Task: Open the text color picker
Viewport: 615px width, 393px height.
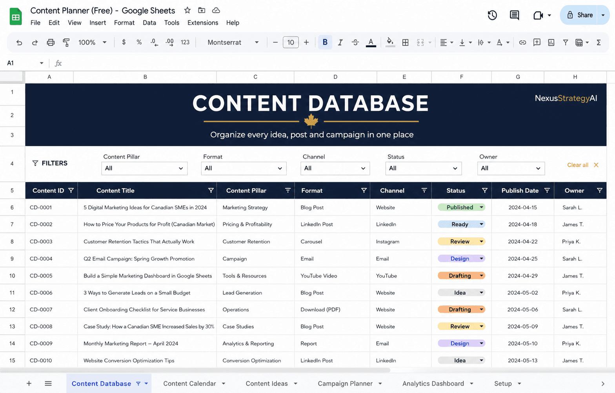Action: (371, 42)
